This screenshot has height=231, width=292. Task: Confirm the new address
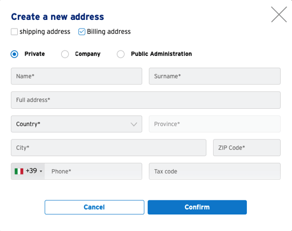197,207
